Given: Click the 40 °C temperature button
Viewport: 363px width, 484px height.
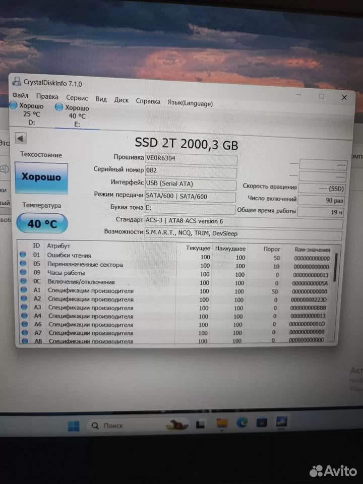Looking at the screenshot, I should (x=42, y=223).
